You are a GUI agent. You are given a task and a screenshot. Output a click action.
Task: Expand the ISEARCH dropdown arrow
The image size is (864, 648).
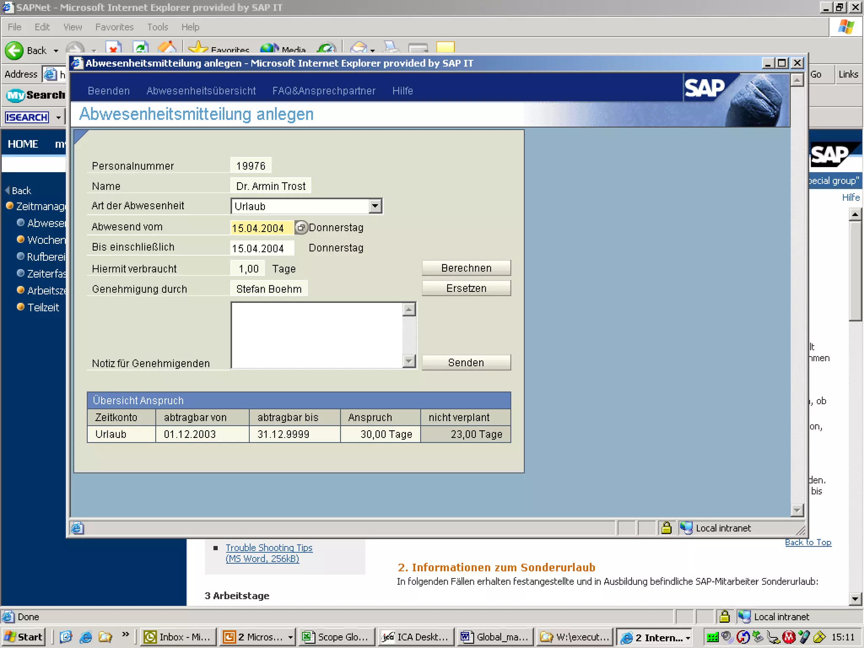tap(58, 117)
